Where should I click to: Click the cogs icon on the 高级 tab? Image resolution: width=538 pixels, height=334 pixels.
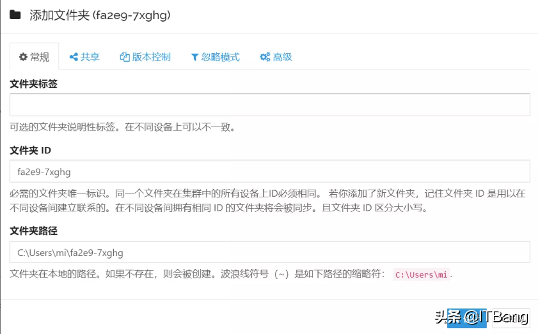[x=265, y=57]
